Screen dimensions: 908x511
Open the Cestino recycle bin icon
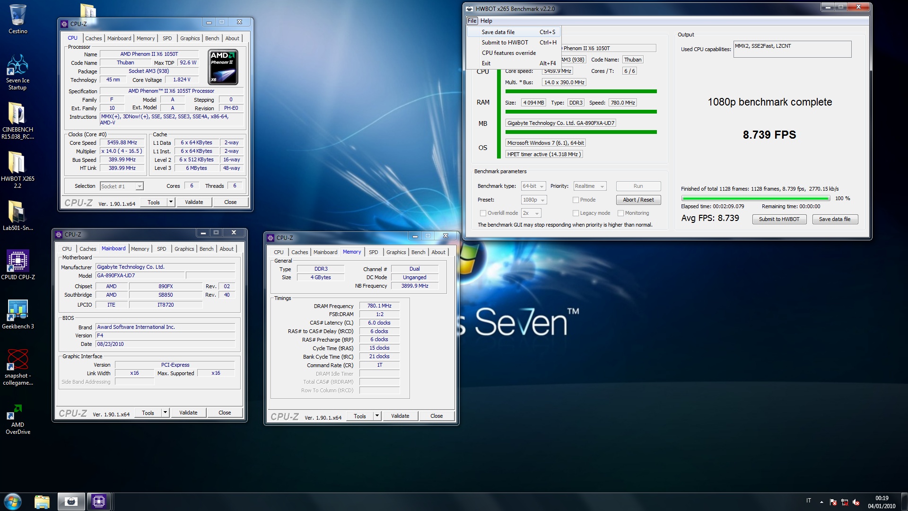click(x=18, y=19)
